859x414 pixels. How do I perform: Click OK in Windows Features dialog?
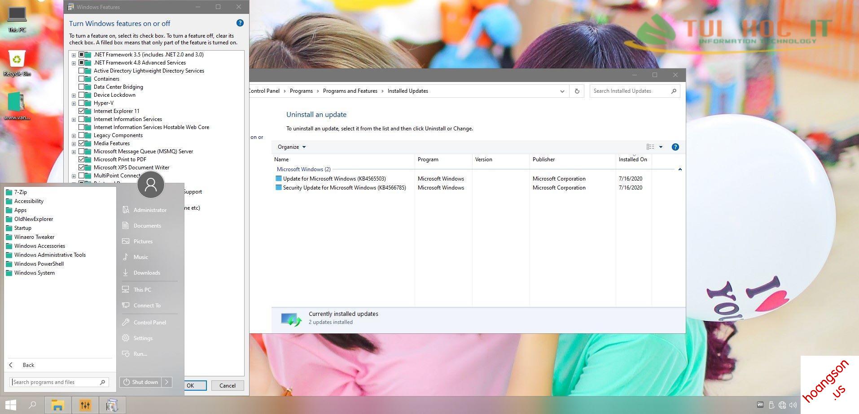click(x=191, y=385)
